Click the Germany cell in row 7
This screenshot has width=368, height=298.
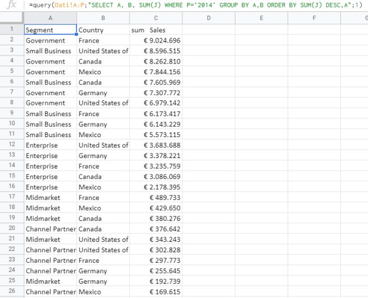tap(102, 93)
